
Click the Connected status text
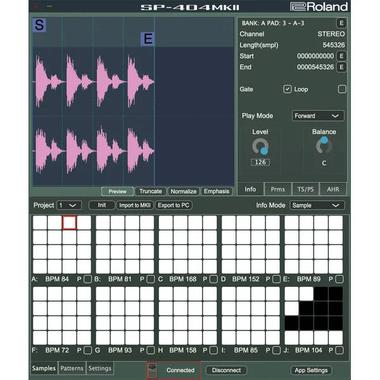pyautogui.click(x=180, y=370)
